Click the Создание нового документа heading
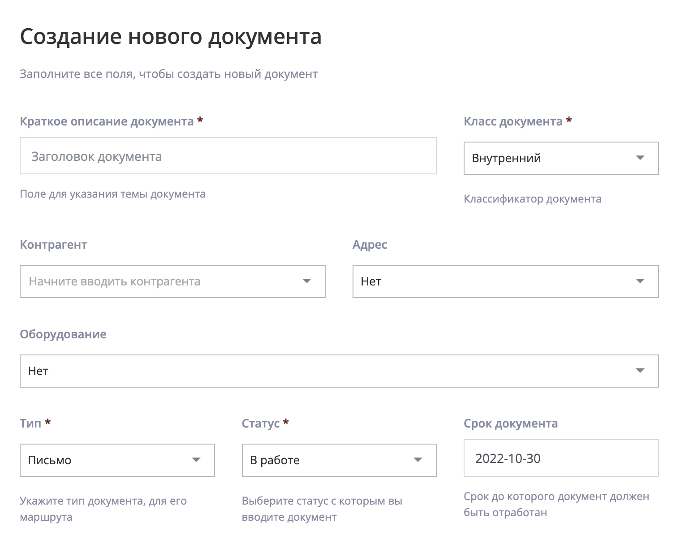Viewport: 689px width, 553px height. (171, 37)
